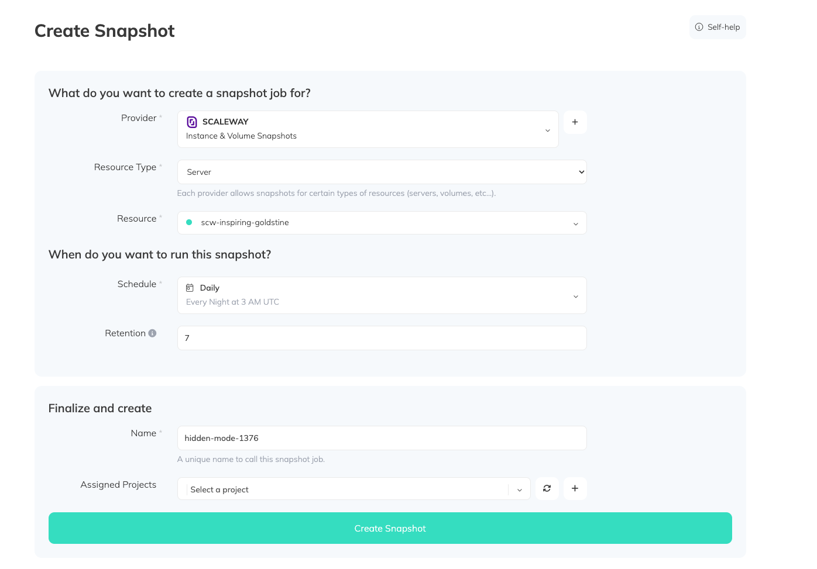Click the refresh icon beside Assigned Projects

(x=547, y=488)
